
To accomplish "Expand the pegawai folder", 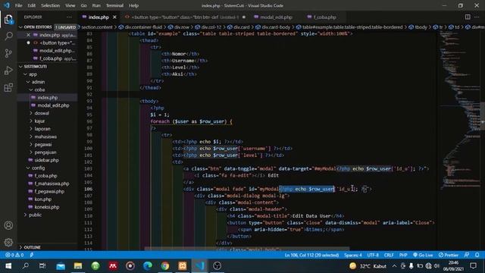I will pyautogui.click(x=47, y=145).
